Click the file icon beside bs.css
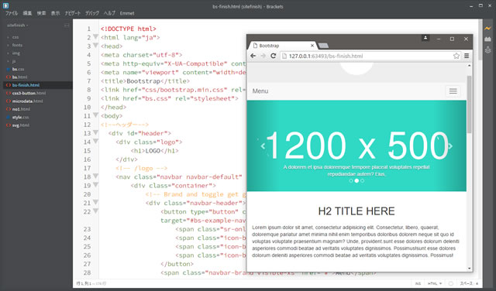 [9, 69]
